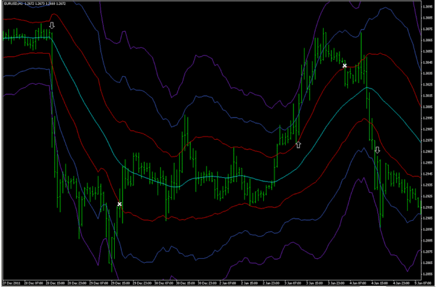Click the 30 Dec 07:00 time label
Screen dimensions: 436x287
point(164,283)
